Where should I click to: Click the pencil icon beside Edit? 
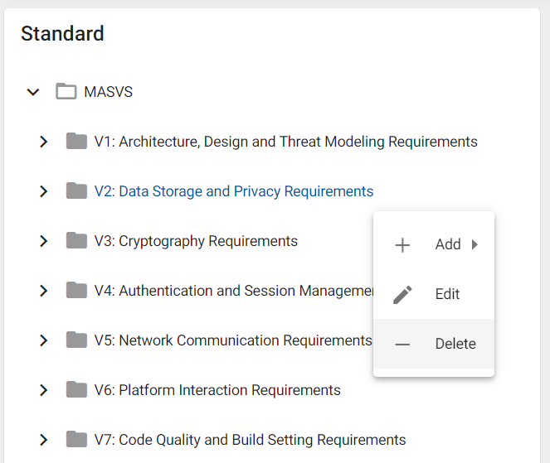(x=402, y=295)
